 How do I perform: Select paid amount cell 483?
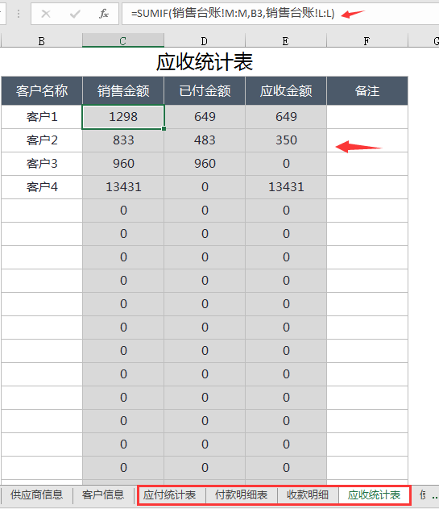(x=205, y=140)
